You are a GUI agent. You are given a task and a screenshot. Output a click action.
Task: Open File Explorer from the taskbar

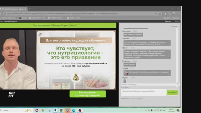(43, 110)
